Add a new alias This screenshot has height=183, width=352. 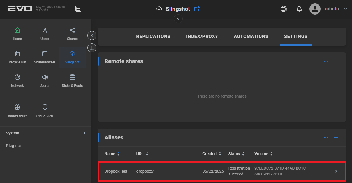[x=336, y=137]
